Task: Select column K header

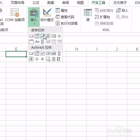Action: [134, 49]
